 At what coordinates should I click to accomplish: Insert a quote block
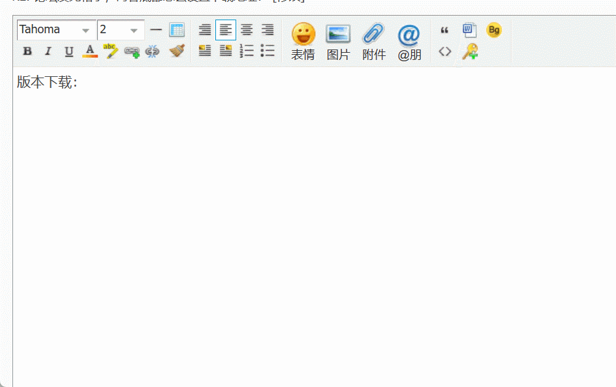tap(444, 30)
